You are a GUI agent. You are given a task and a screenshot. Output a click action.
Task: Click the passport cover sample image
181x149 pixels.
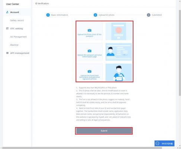(119, 31)
